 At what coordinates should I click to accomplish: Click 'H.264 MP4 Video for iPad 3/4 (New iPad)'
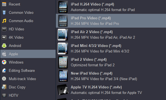pyautogui.click(x=104, y=79)
